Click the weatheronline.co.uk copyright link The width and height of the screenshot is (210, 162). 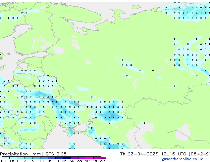pos(182,159)
